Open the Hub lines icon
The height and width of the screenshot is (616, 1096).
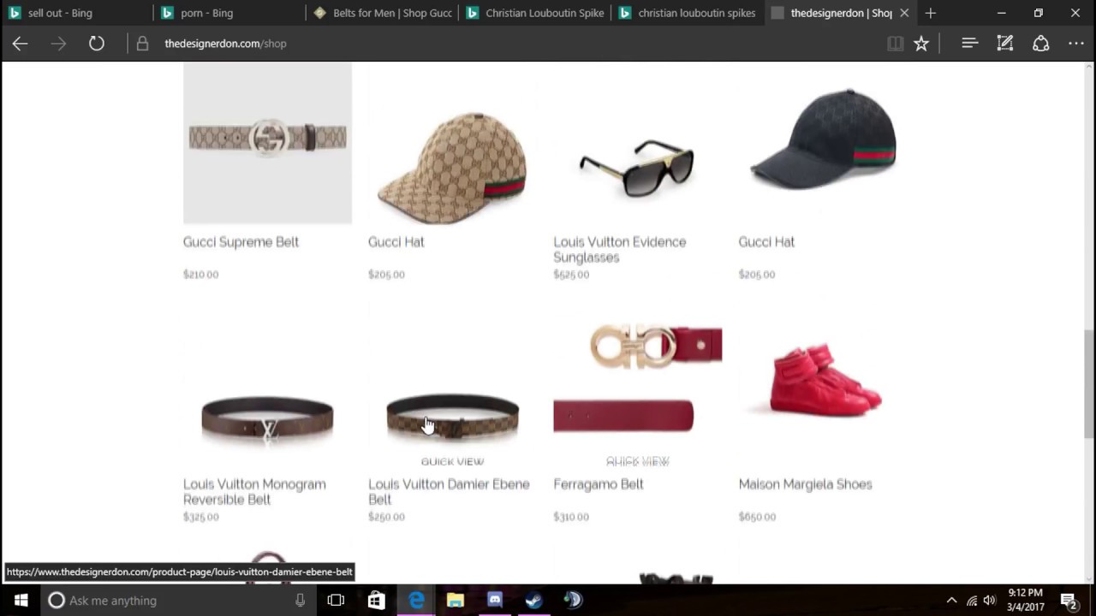pyautogui.click(x=969, y=43)
